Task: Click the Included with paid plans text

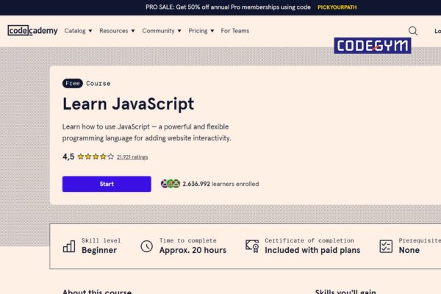Action: point(312,250)
